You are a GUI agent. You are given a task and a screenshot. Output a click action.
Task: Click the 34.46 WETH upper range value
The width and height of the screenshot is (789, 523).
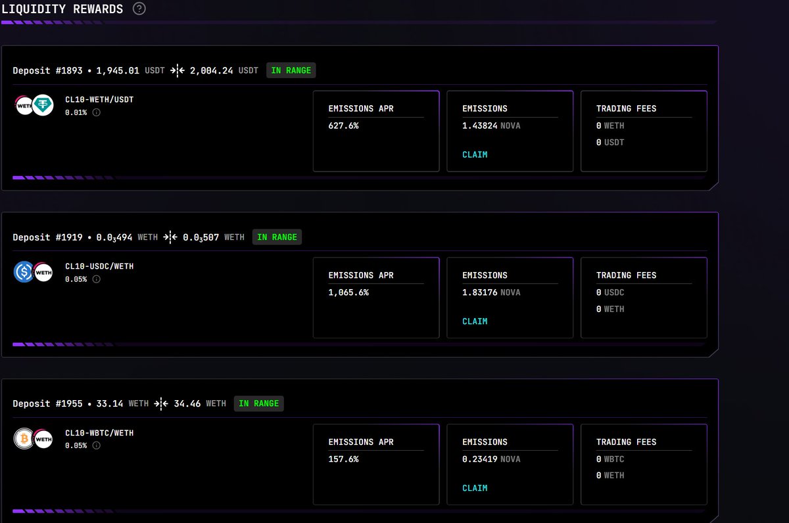(200, 403)
